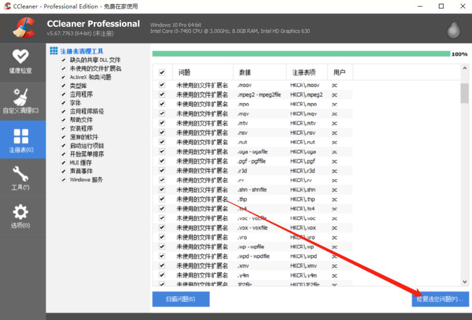The height and width of the screenshot is (320, 472).
Task: Click the 注册表清理工具 grid icon
Action: (53, 51)
